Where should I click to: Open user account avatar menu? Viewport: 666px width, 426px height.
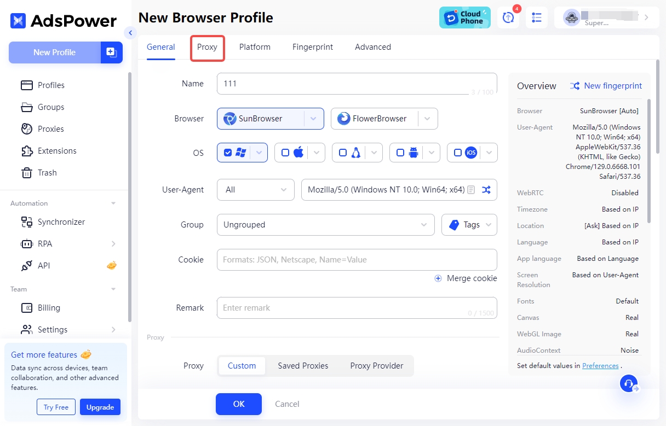click(572, 17)
